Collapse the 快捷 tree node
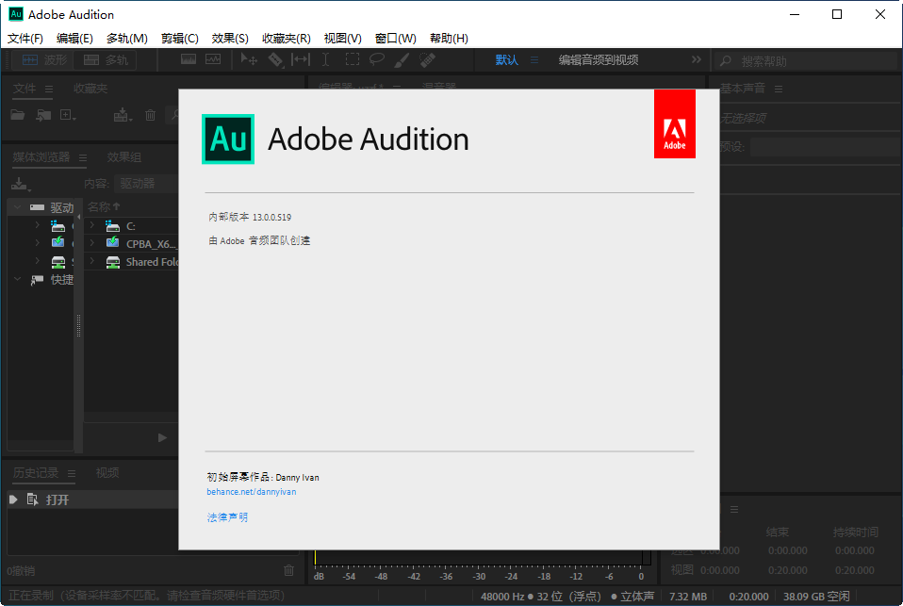The image size is (903, 606). pyautogui.click(x=17, y=279)
